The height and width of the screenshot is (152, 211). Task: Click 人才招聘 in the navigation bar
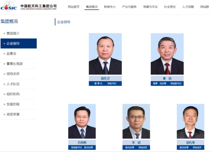[188, 7]
